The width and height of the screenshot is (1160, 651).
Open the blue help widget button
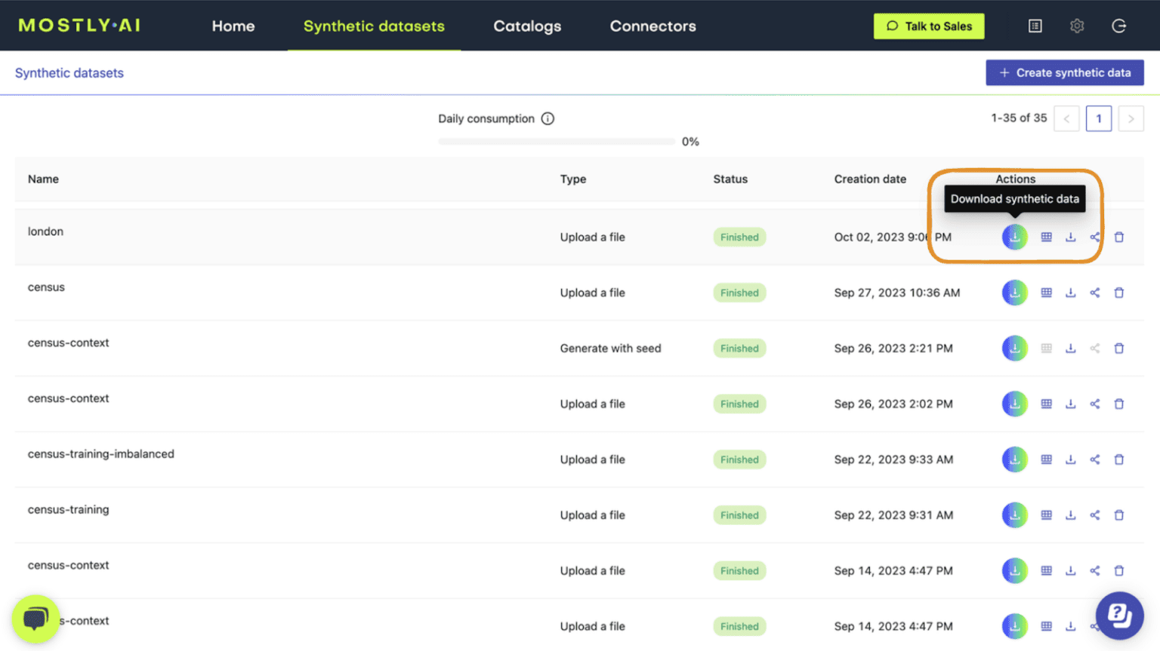(x=1119, y=616)
